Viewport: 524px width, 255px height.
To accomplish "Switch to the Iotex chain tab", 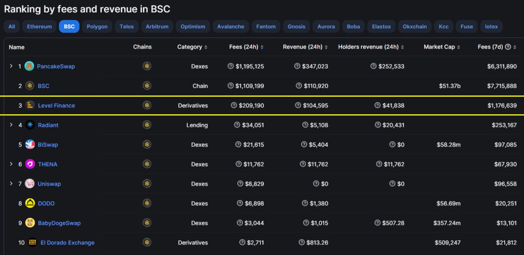I will pyautogui.click(x=491, y=27).
